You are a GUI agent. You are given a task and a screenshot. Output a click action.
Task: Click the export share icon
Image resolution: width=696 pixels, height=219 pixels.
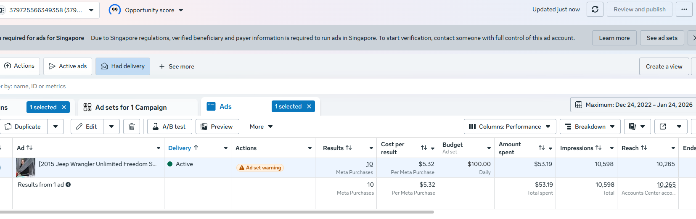pos(663,127)
